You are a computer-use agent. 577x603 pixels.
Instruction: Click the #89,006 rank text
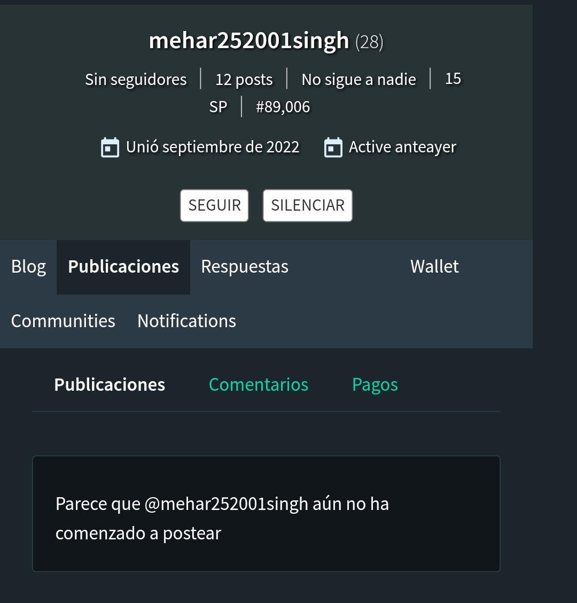pyautogui.click(x=283, y=107)
